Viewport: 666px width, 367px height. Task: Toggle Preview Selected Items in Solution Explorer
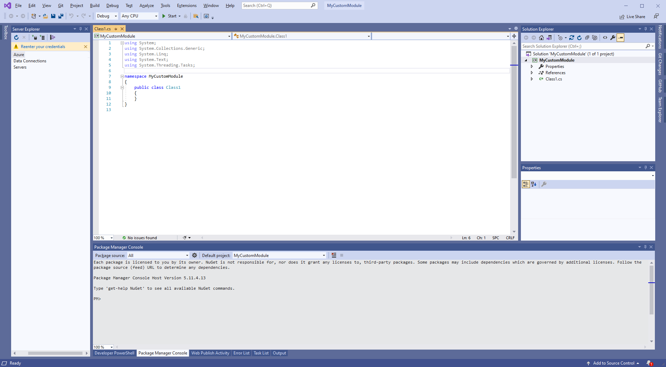coord(620,38)
